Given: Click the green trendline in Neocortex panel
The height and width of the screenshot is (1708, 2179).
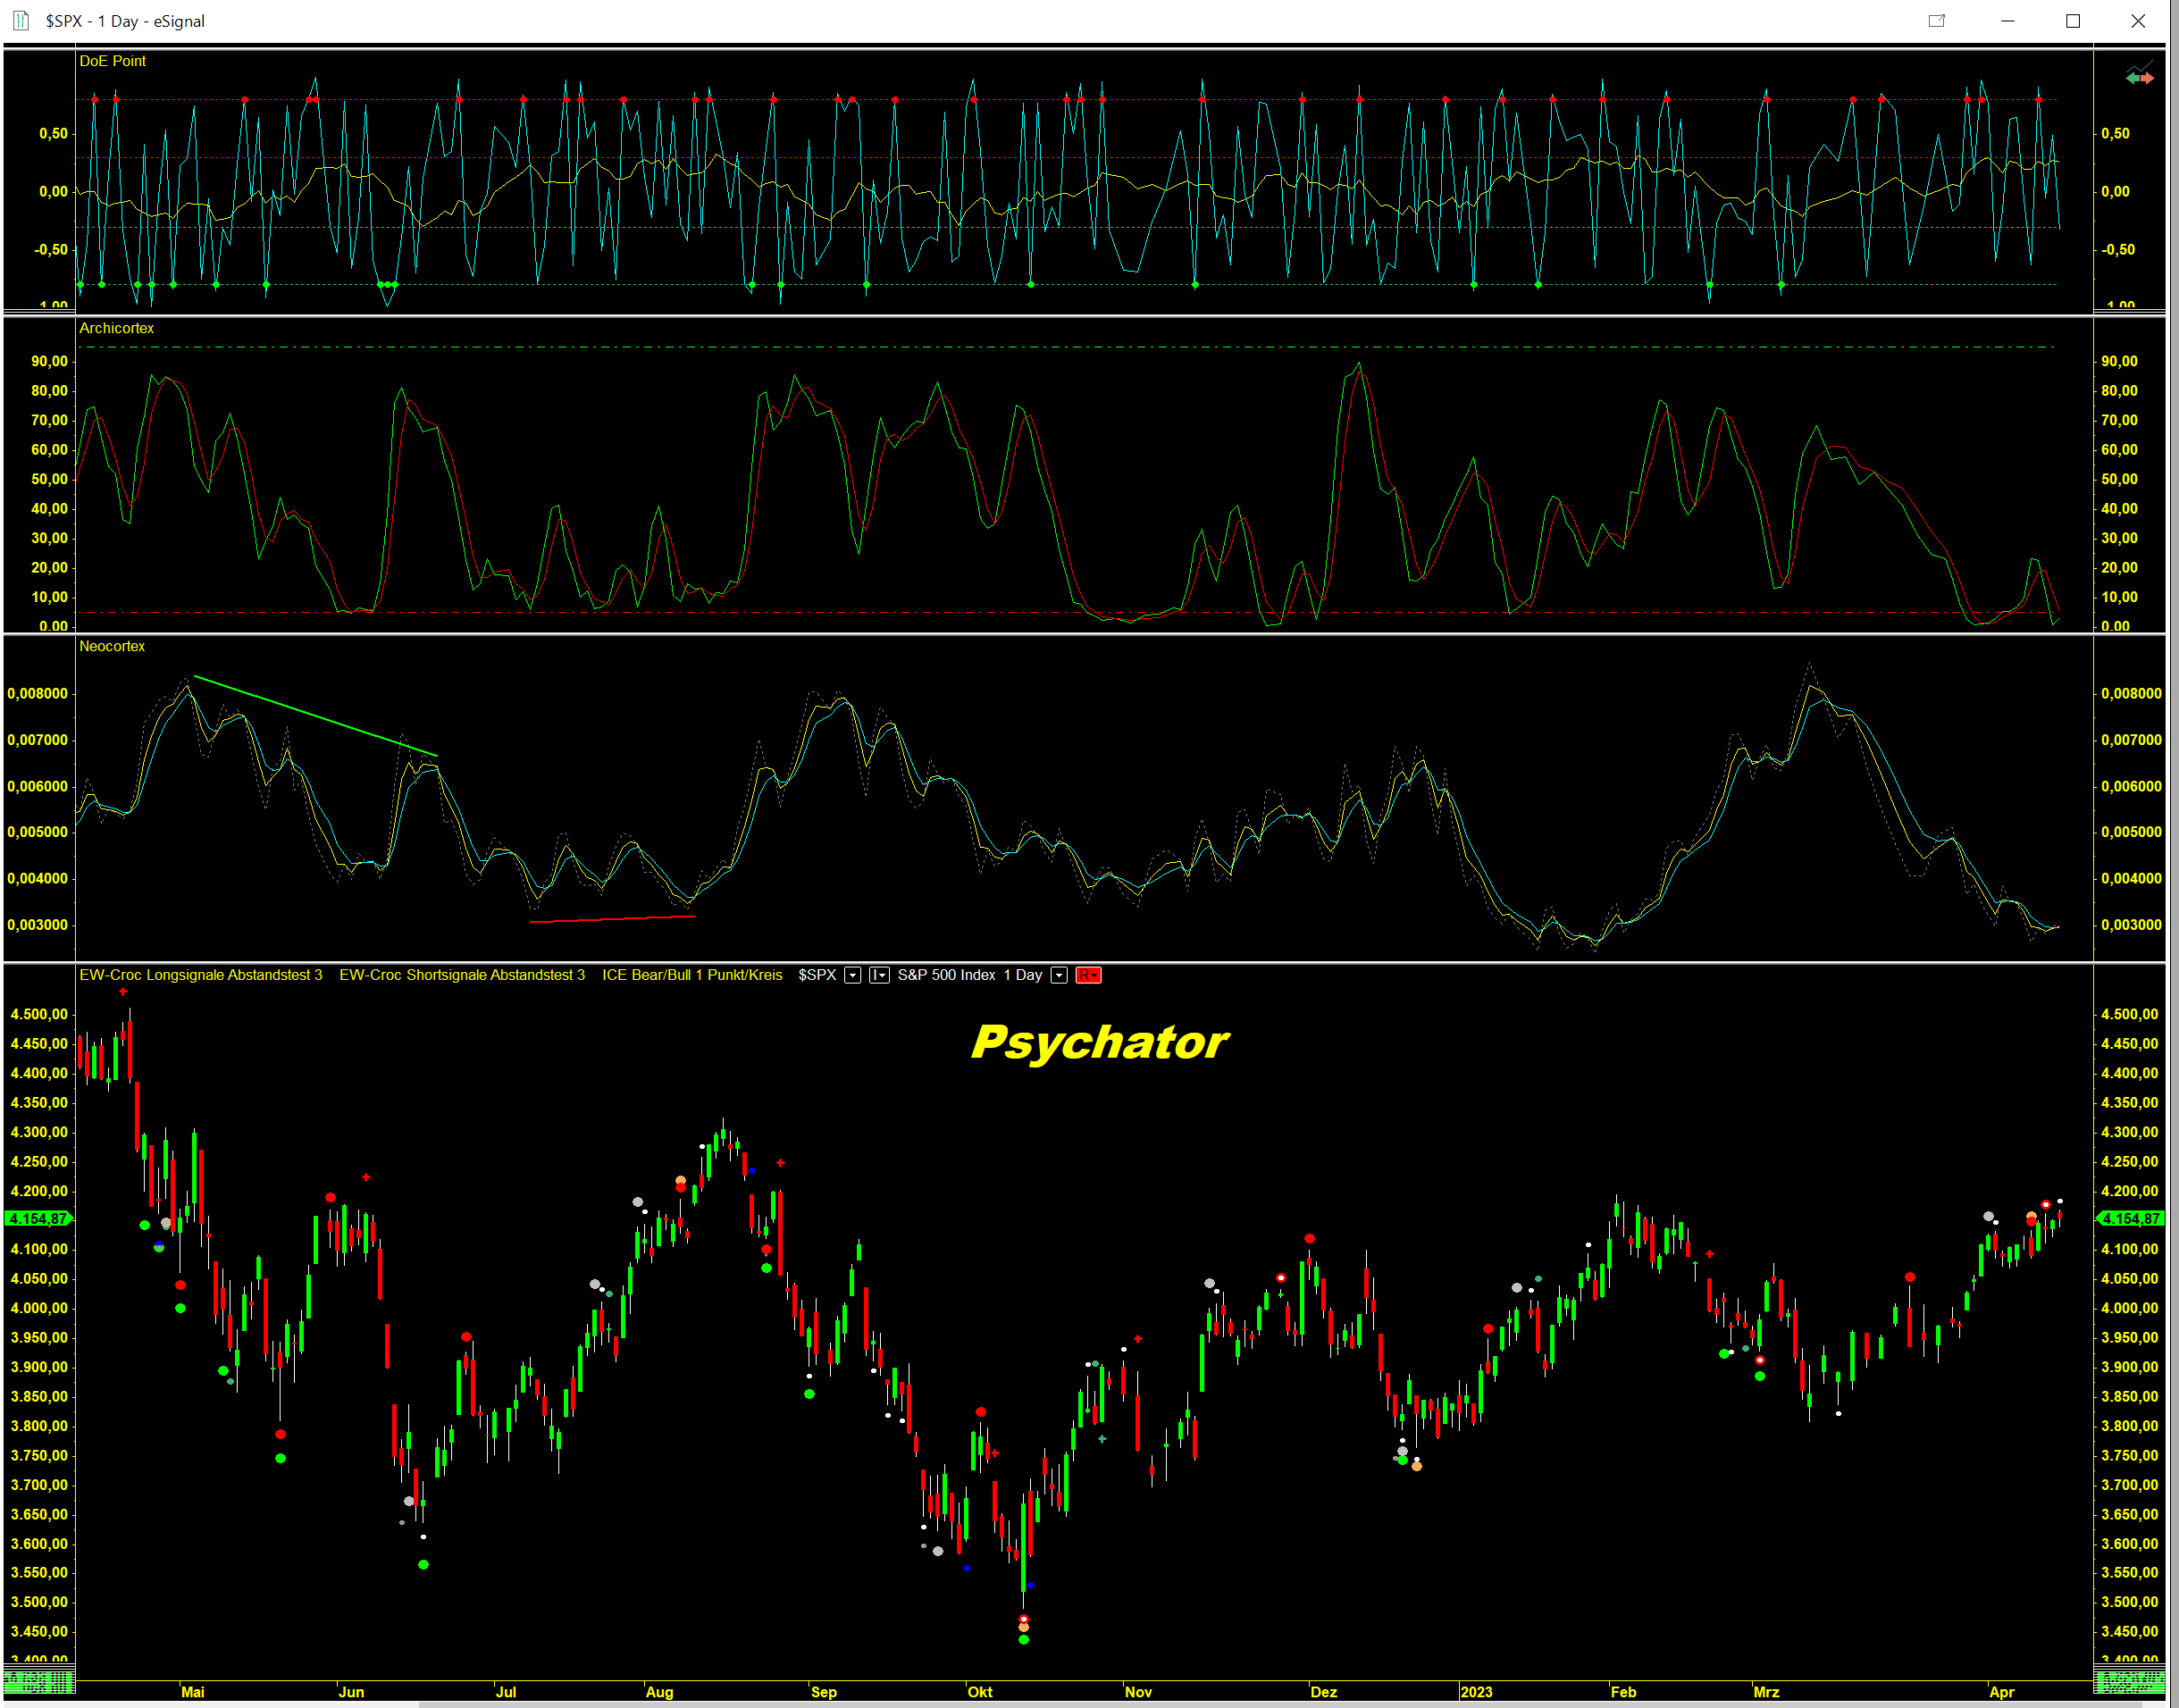Looking at the screenshot, I should (315, 716).
